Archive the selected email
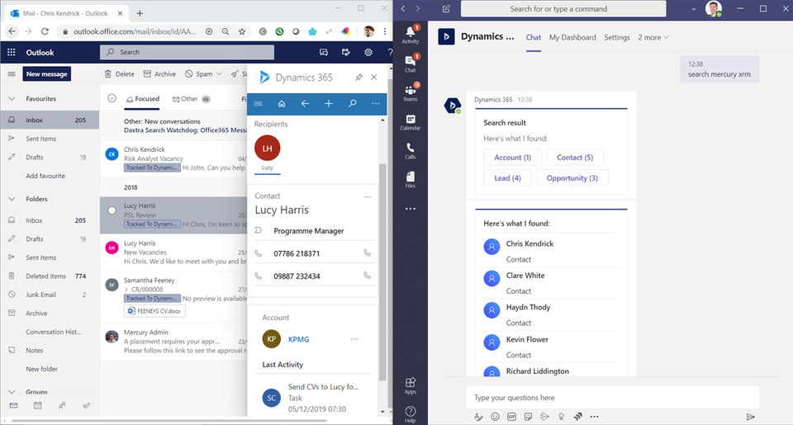The width and height of the screenshot is (793, 425). click(x=159, y=73)
